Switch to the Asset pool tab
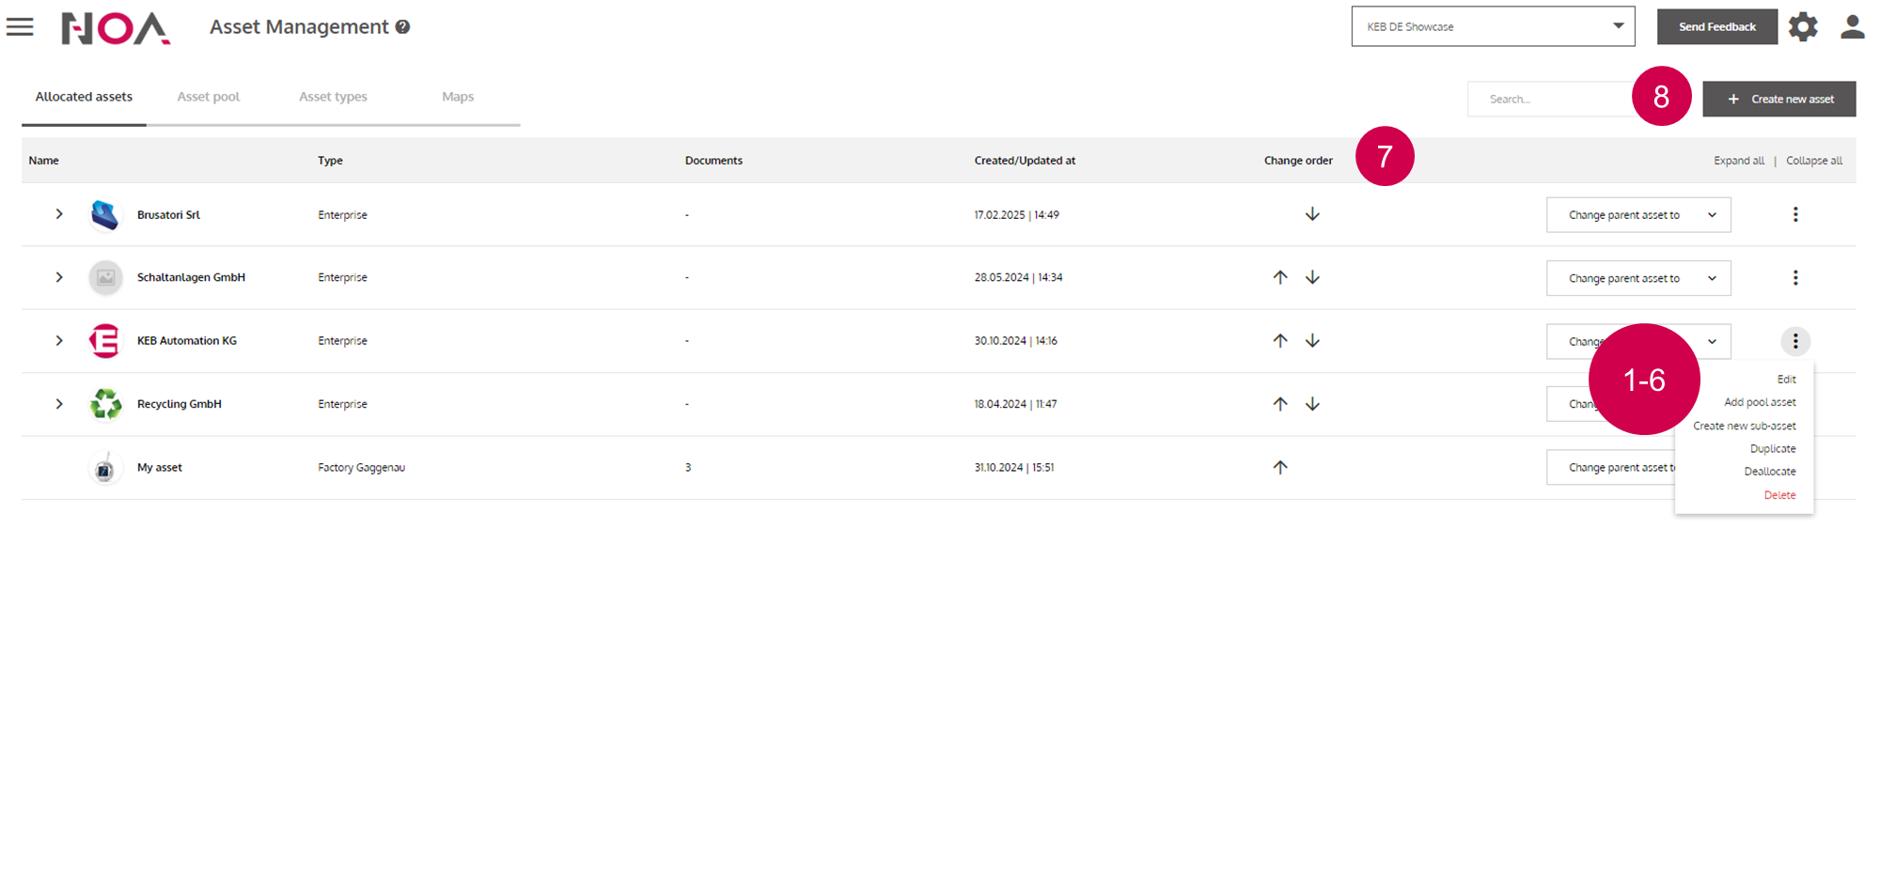The height and width of the screenshot is (886, 1880). pos(209,97)
